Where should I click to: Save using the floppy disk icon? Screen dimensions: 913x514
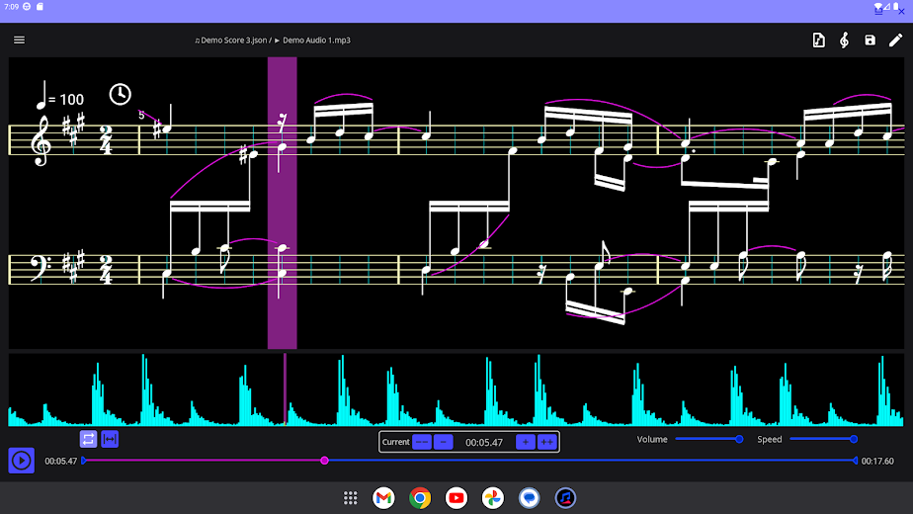[x=870, y=41]
